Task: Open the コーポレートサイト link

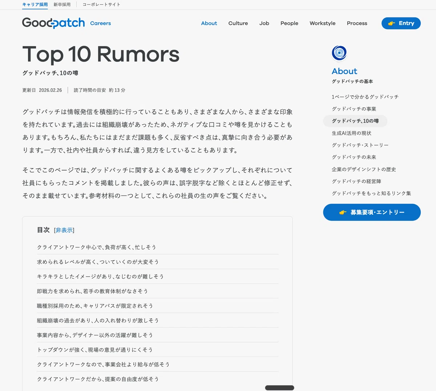Action: tap(101, 5)
